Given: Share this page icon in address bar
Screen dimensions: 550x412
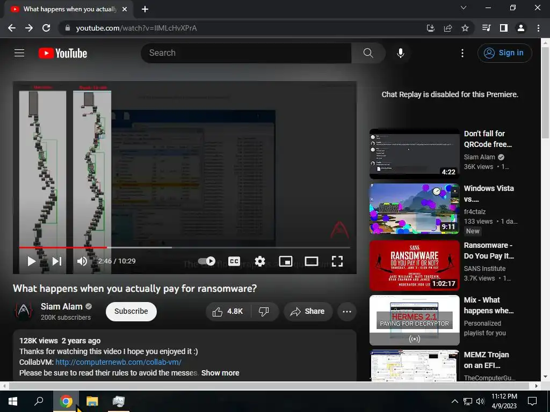Looking at the screenshot, I should click(448, 28).
